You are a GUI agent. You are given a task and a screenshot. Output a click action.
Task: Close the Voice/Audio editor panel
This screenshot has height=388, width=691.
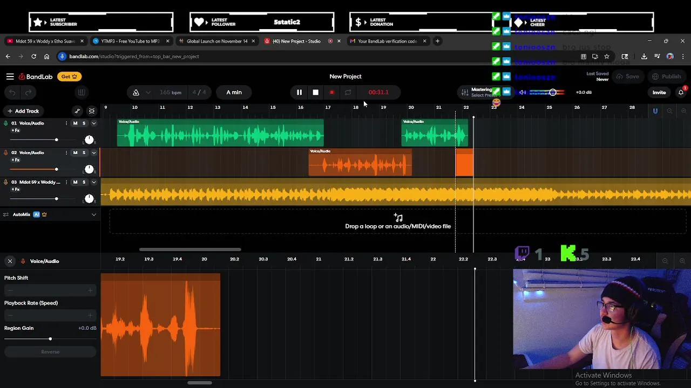click(10, 261)
